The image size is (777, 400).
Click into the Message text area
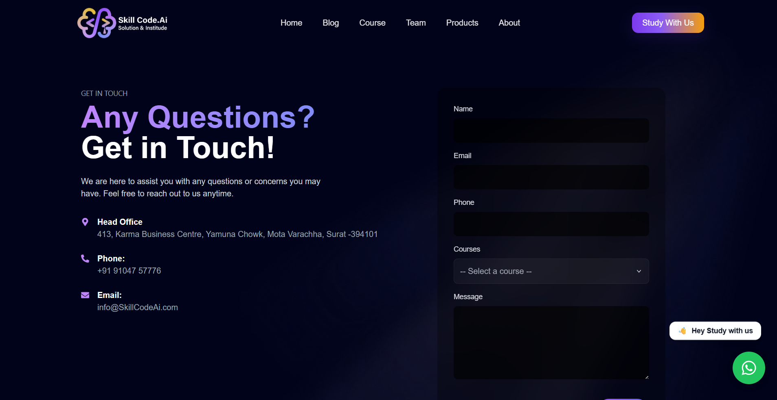[551, 342]
